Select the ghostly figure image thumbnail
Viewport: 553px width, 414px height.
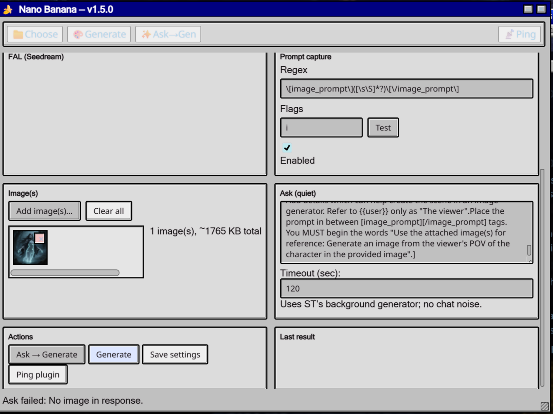[x=30, y=248]
